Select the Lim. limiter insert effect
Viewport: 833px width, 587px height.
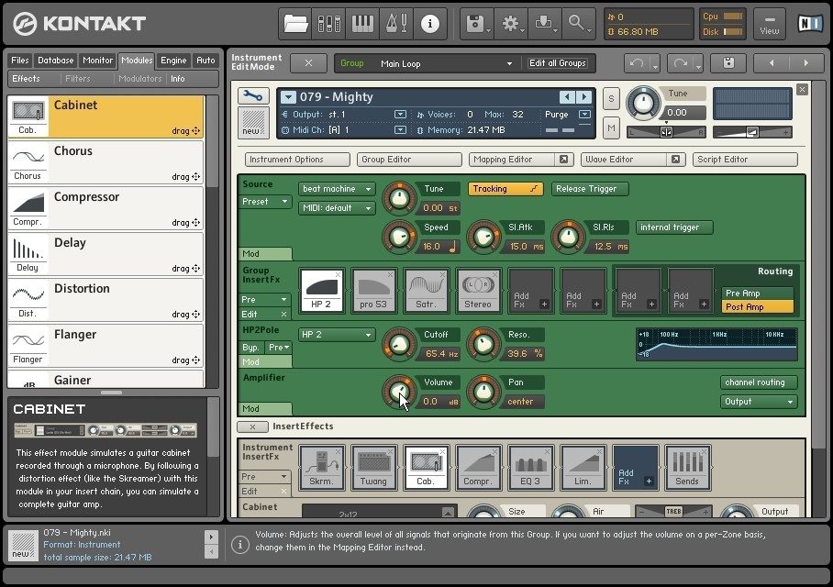(583, 468)
